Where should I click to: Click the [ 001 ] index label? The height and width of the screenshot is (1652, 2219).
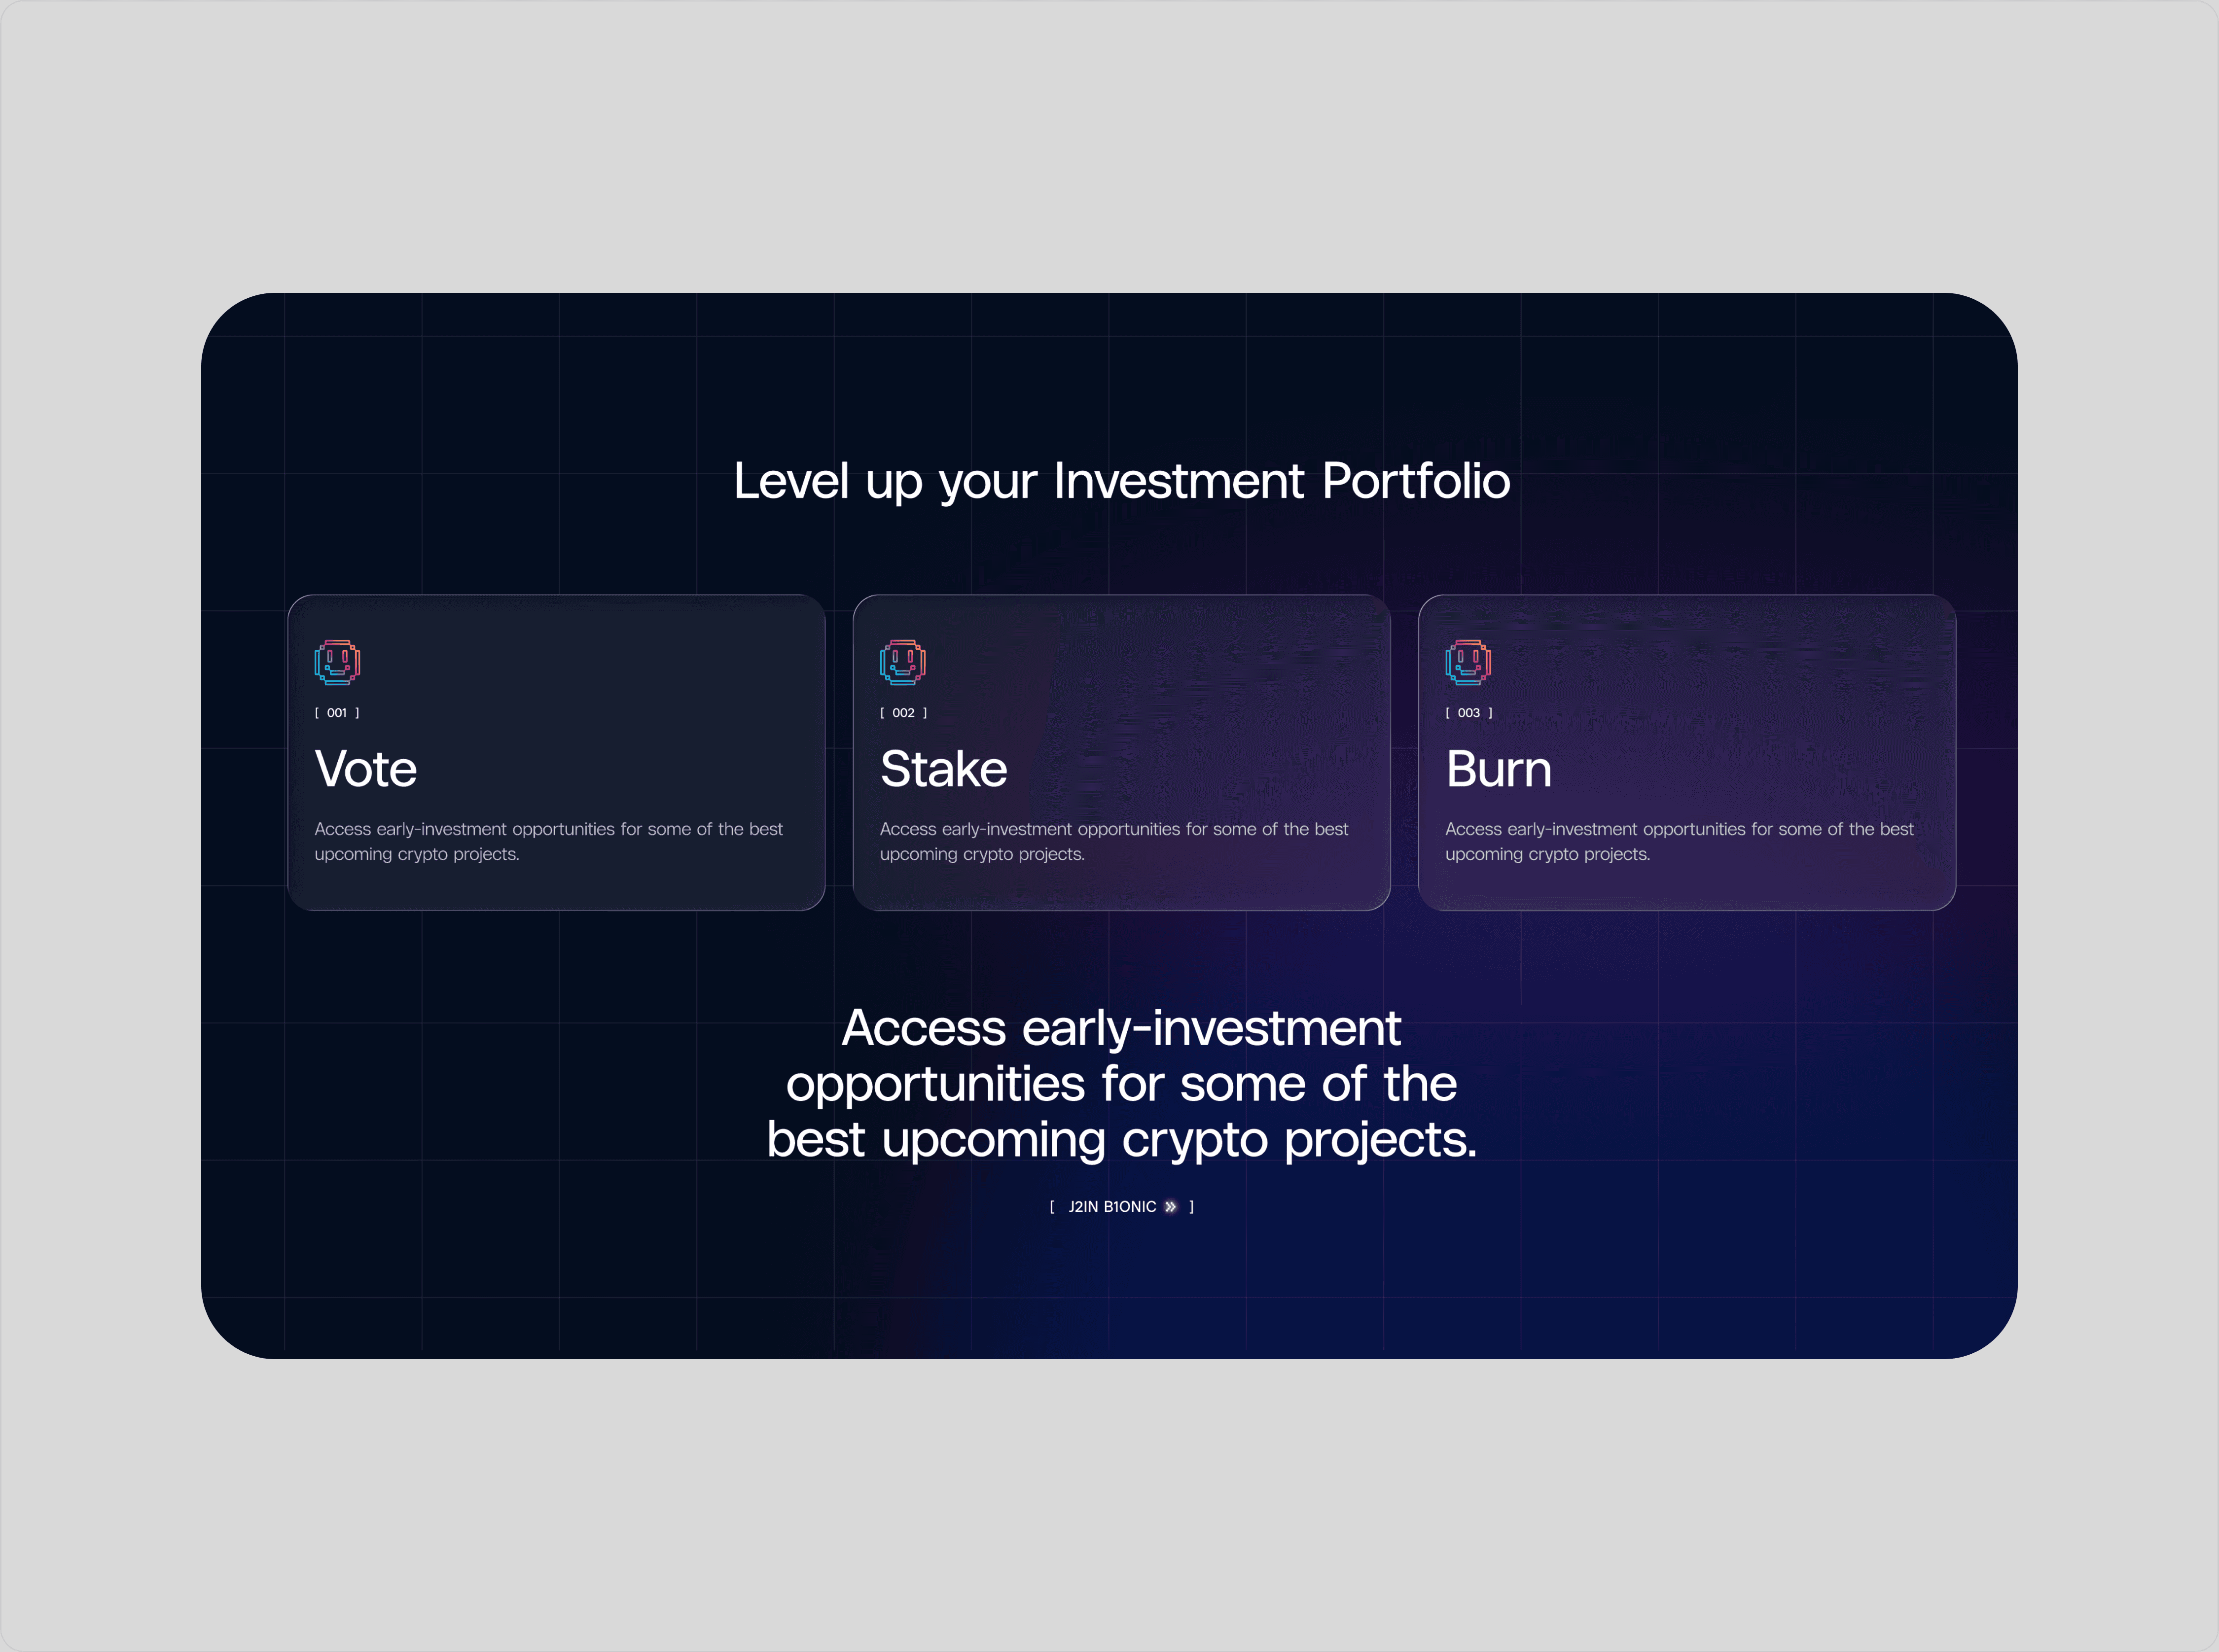pos(337,713)
